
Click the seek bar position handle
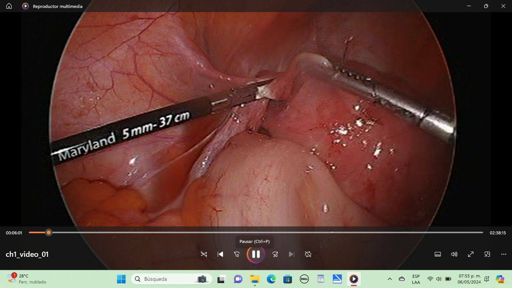48,232
